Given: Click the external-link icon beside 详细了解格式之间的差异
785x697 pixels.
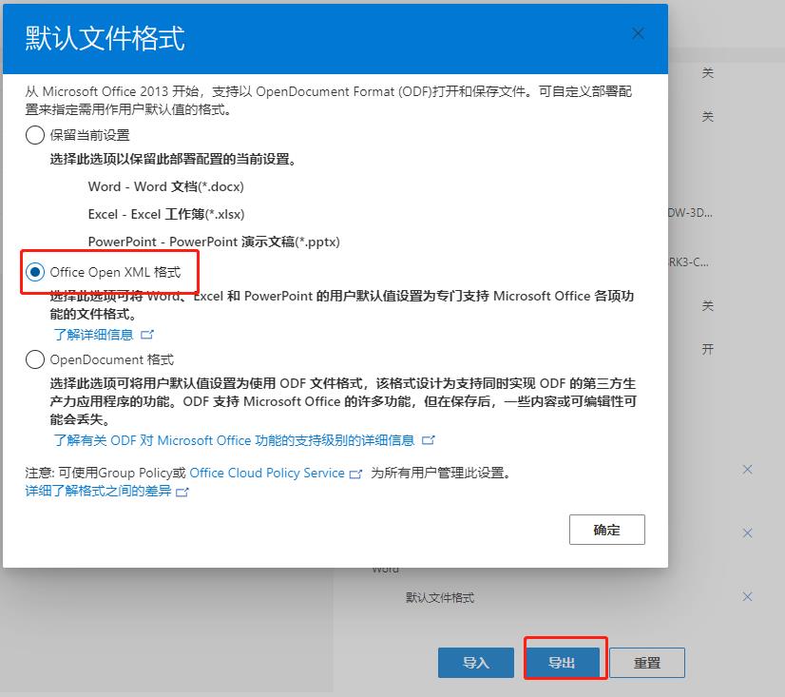Looking at the screenshot, I should [x=182, y=492].
